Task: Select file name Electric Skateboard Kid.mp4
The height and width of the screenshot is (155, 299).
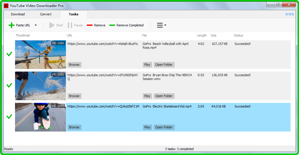Action: tap(167, 106)
